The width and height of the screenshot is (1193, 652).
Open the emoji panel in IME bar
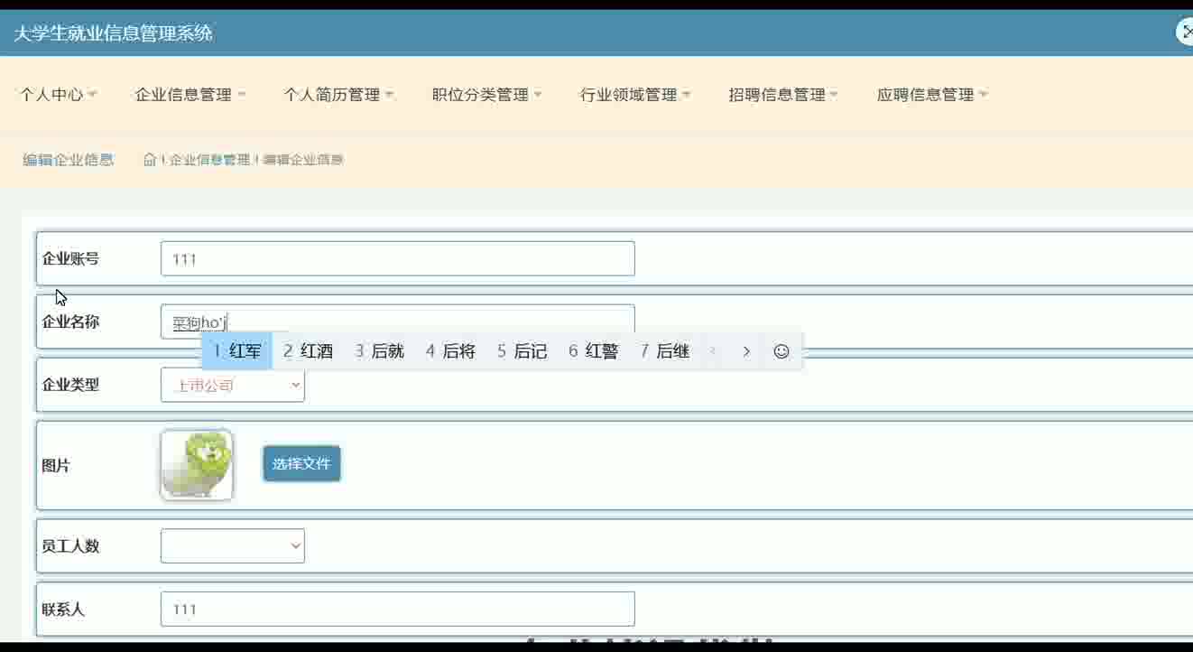tap(781, 351)
